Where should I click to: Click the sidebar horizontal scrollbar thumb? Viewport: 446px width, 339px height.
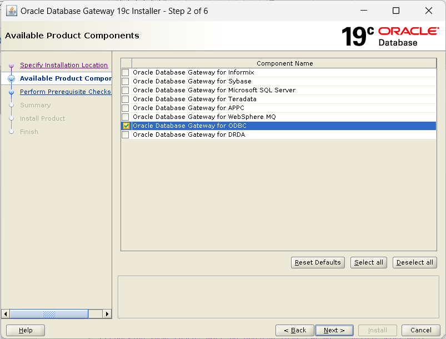[x=49, y=314]
